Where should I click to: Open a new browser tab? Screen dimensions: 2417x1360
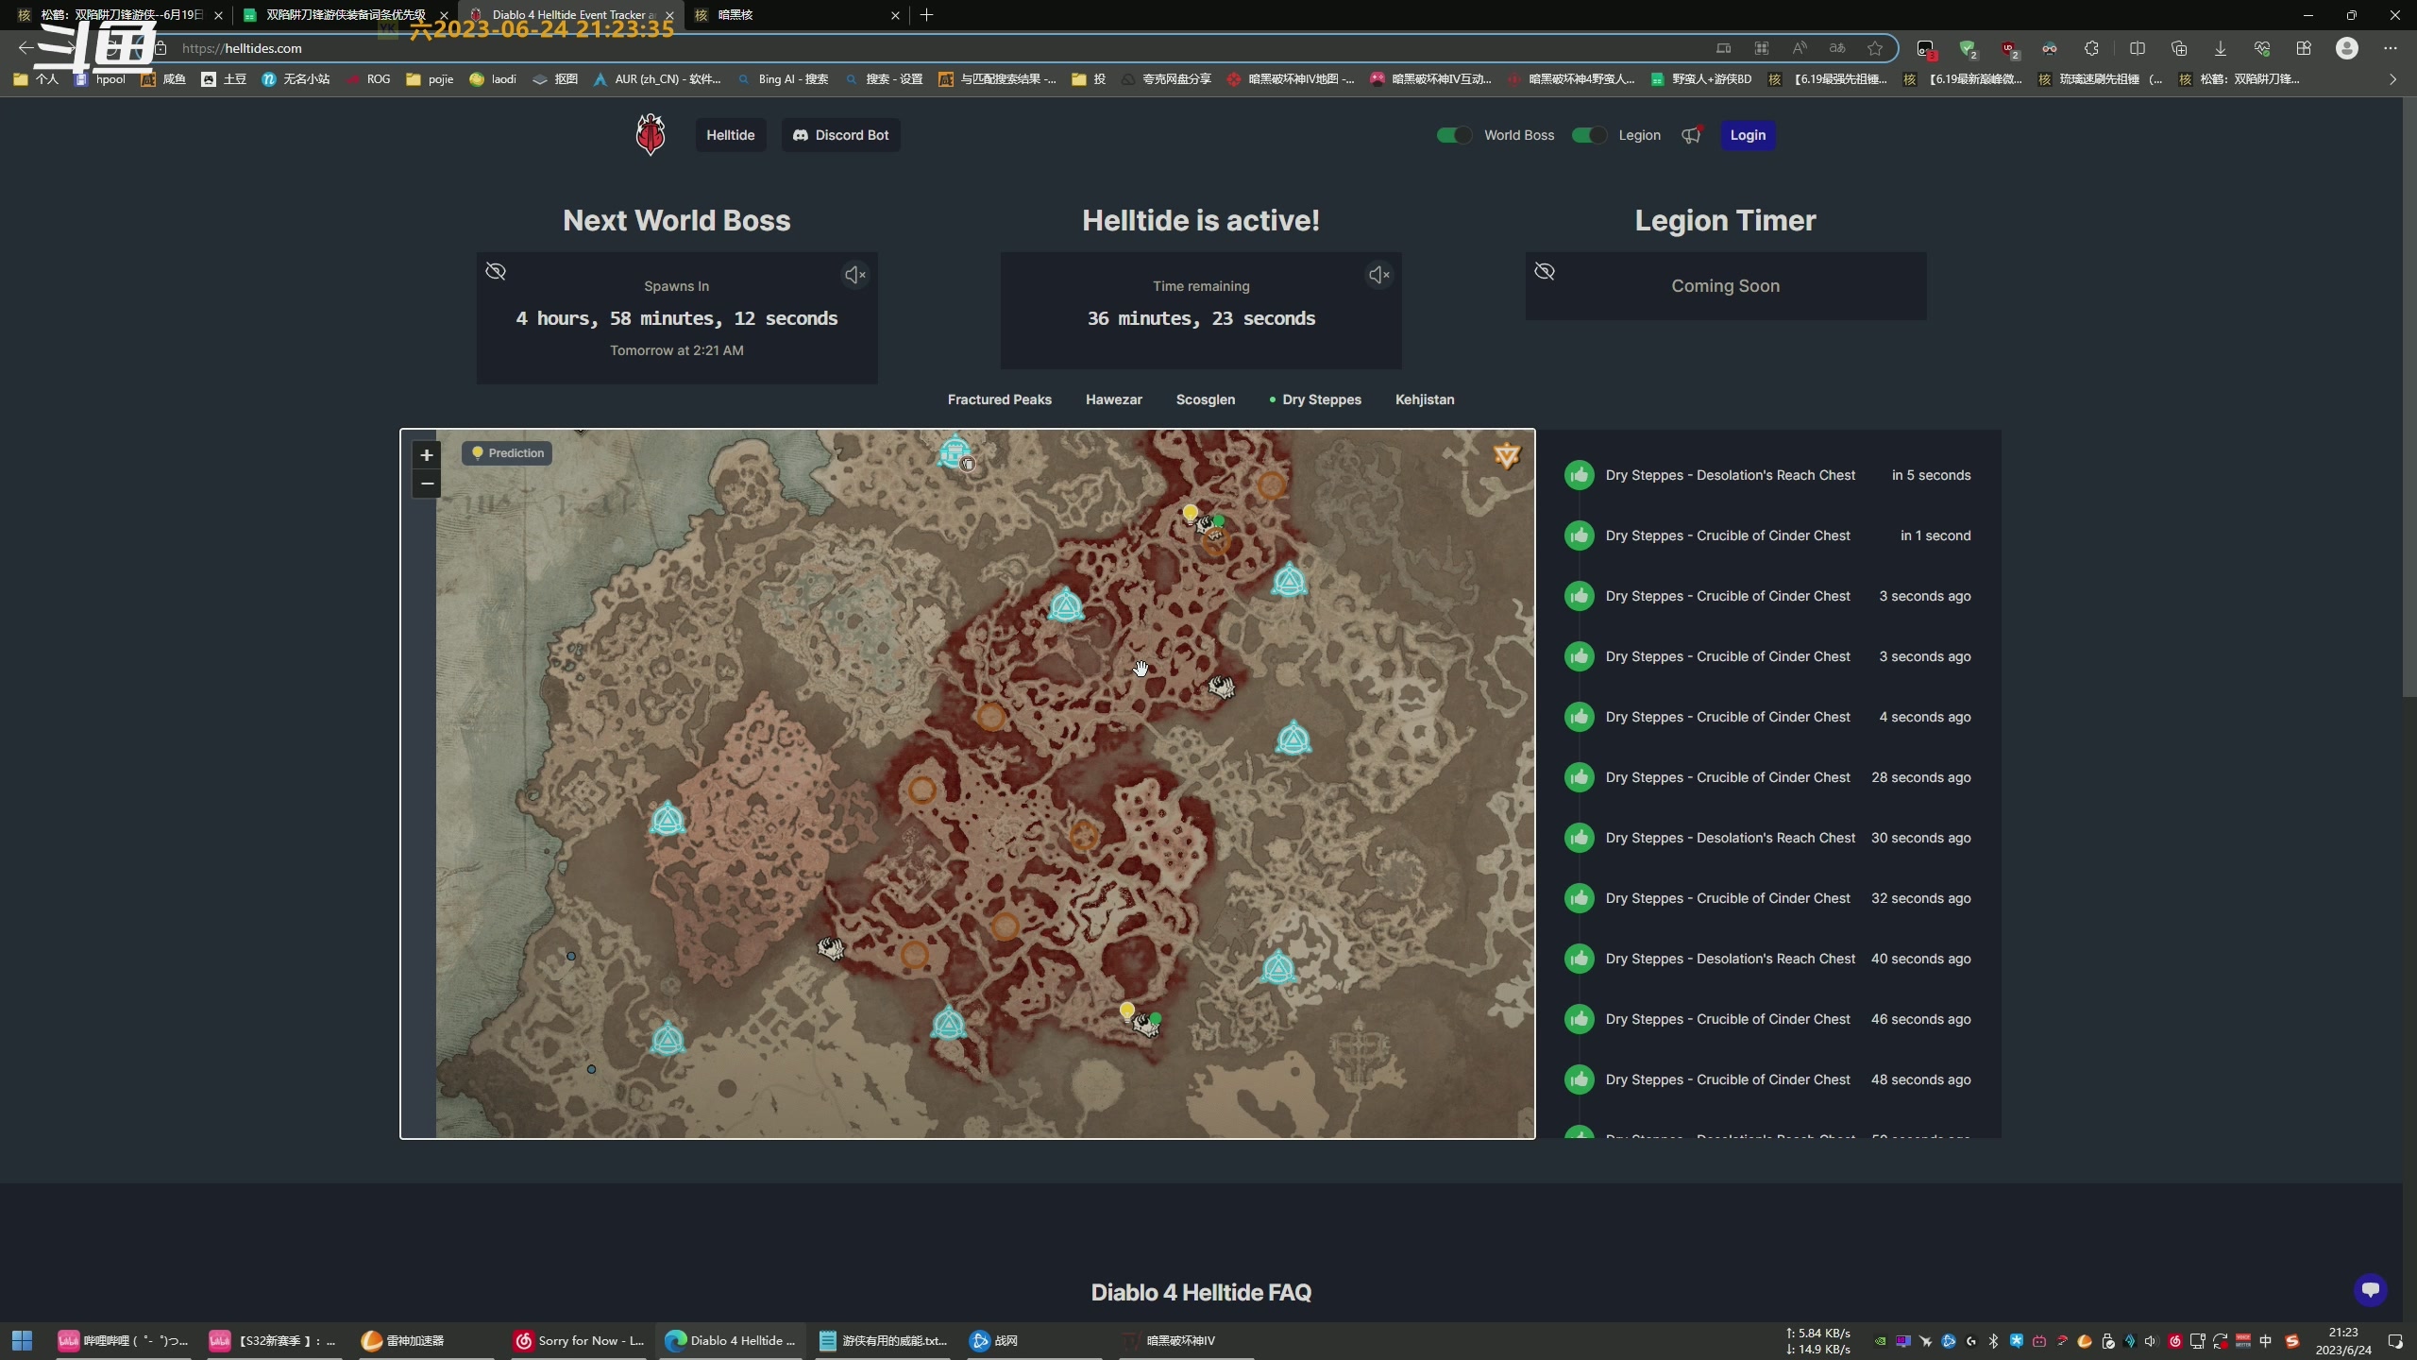pos(926,14)
